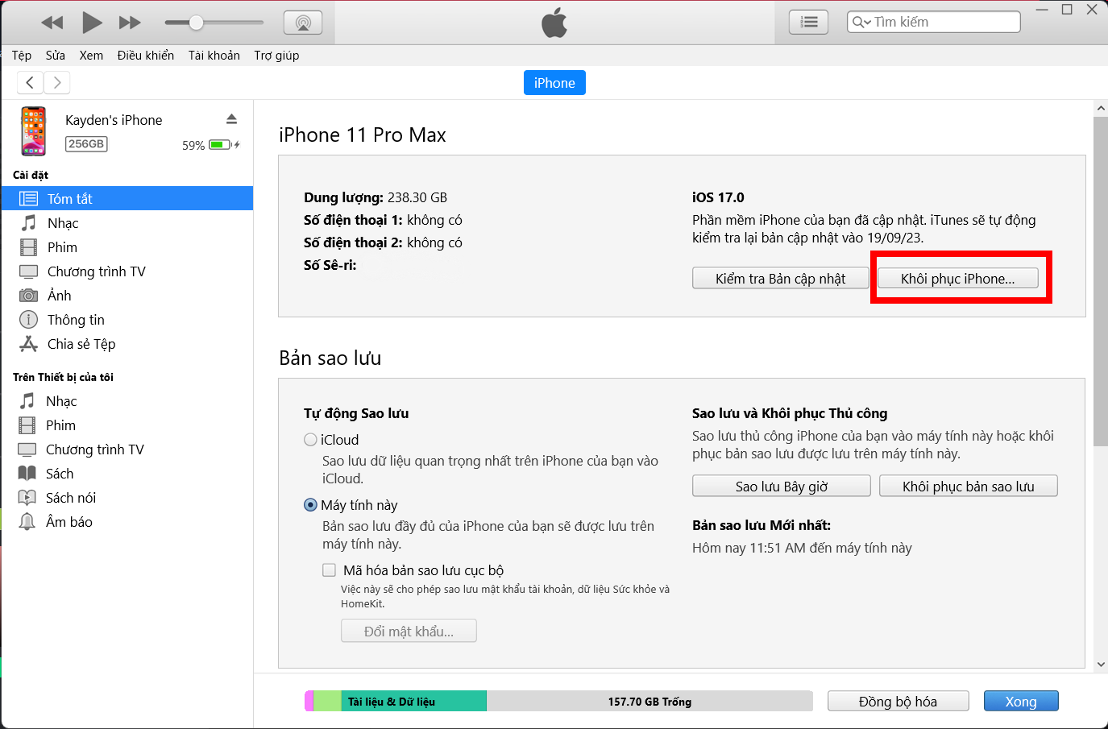1108x729 pixels.
Task: Click Sao lưu Bây giờ
Action: (x=781, y=485)
